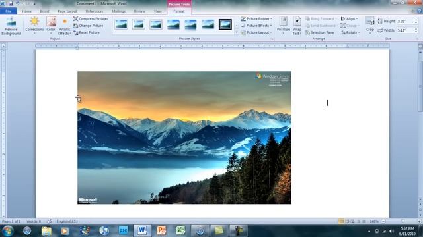Click the zoom out minus button
Viewport: 423px width, 237px height.
[383, 221]
